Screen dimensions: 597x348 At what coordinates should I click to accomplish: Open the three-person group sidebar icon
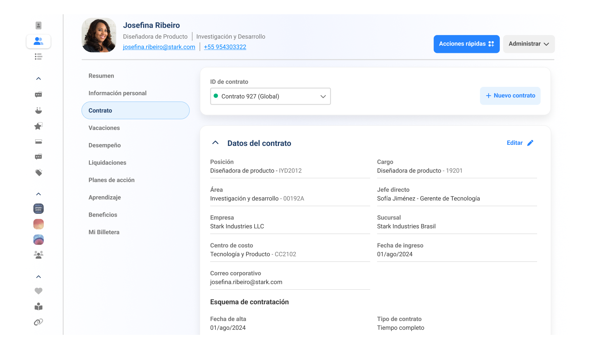point(38,255)
